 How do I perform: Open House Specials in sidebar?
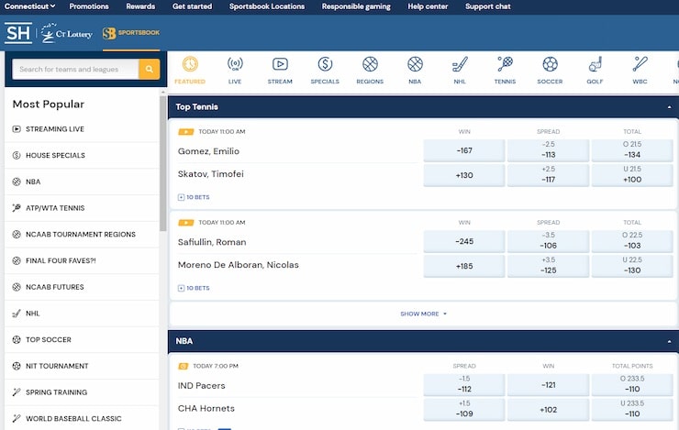(x=82, y=155)
